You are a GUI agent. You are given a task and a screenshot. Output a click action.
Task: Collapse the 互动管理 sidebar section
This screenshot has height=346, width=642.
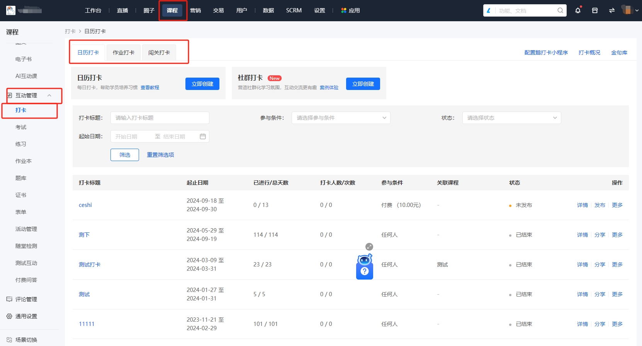tap(49, 95)
